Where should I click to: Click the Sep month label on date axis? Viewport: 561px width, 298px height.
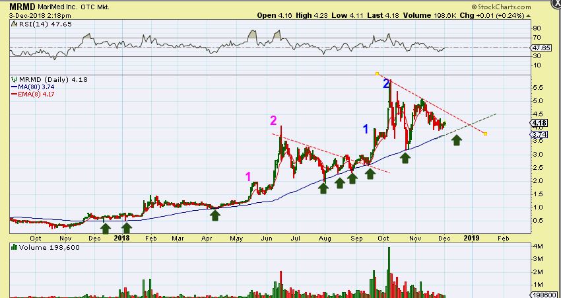pyautogui.click(x=356, y=238)
